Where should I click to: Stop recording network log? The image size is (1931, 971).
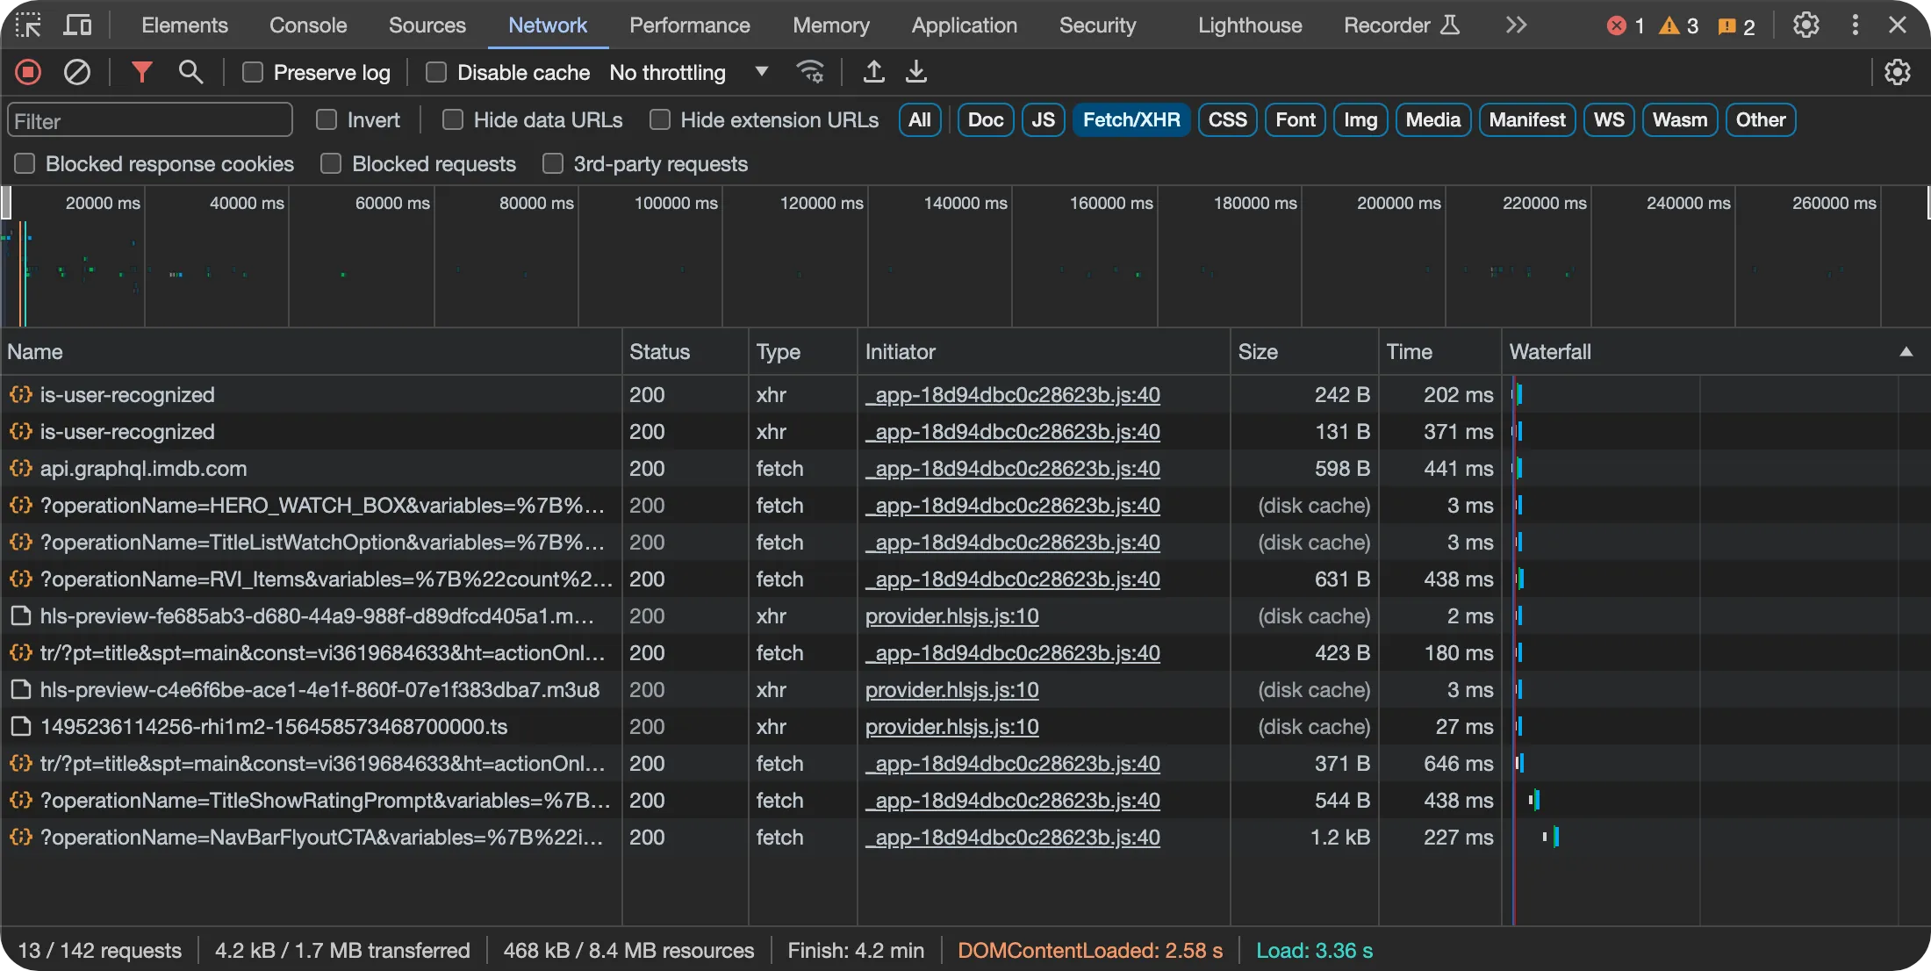coord(28,72)
